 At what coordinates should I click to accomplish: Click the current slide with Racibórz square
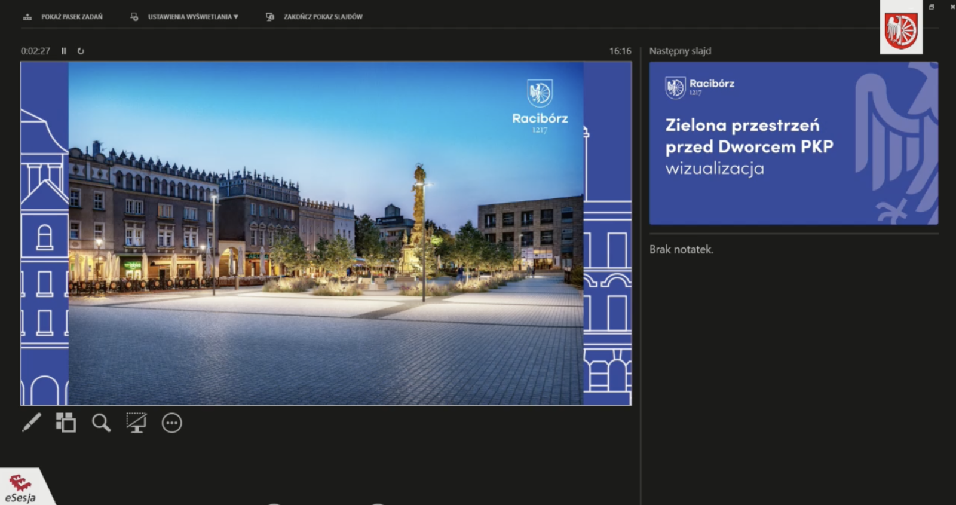tap(326, 234)
